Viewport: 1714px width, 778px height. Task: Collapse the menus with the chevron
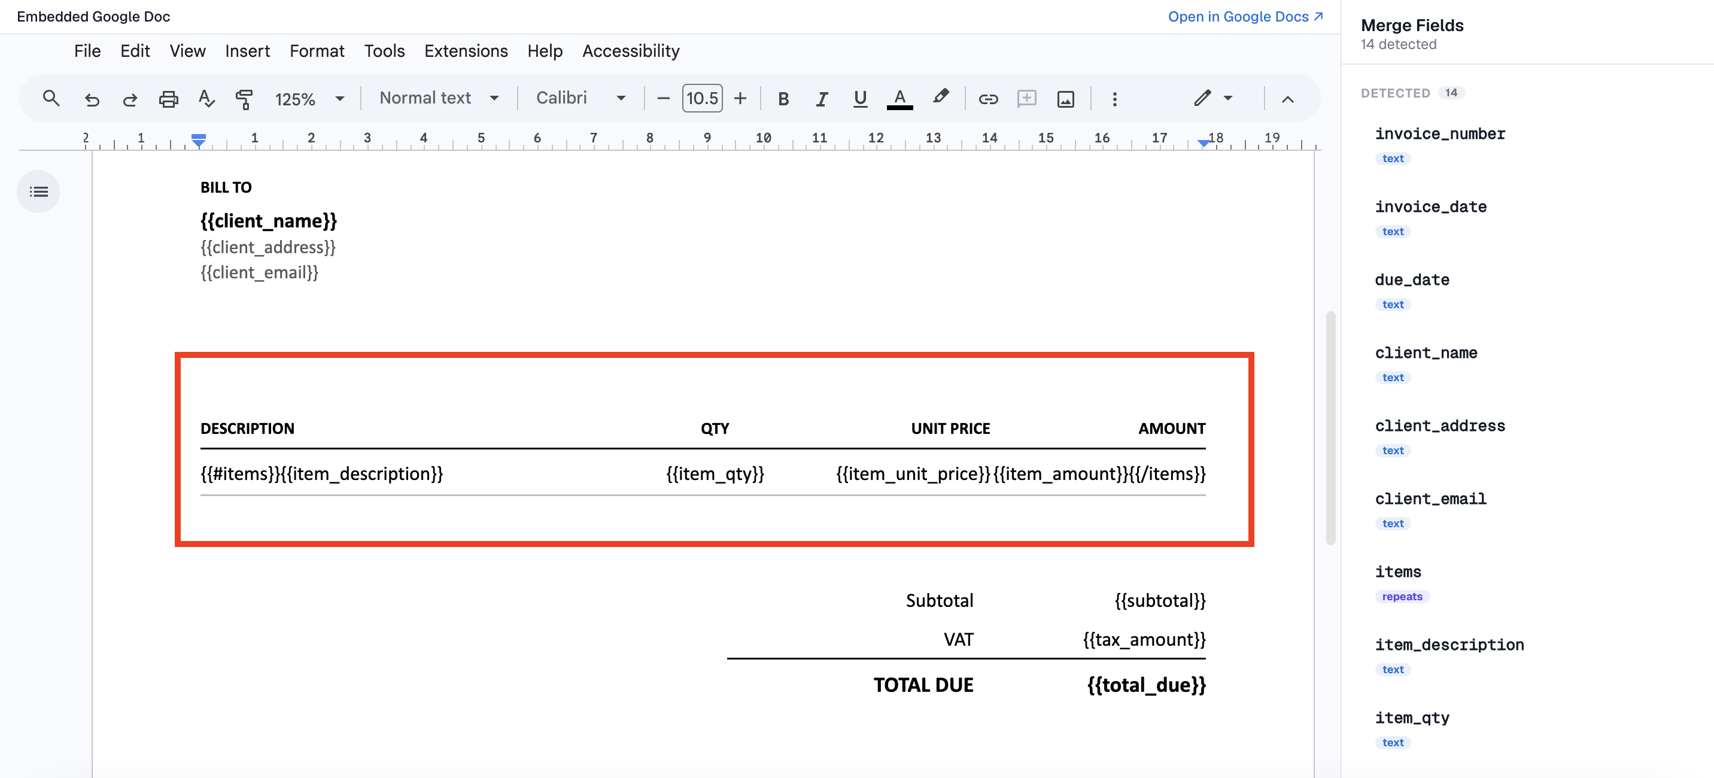click(x=1287, y=99)
